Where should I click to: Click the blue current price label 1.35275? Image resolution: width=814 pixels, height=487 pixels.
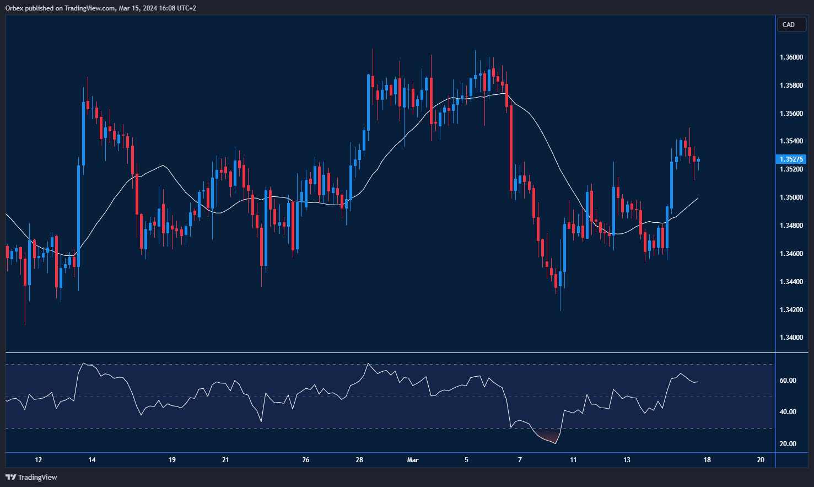coord(791,159)
